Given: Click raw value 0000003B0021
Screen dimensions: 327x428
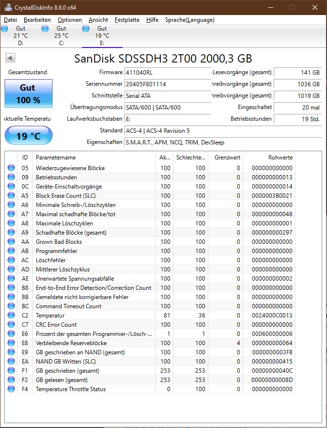Looking at the screenshot, I should pyautogui.click(x=272, y=196).
